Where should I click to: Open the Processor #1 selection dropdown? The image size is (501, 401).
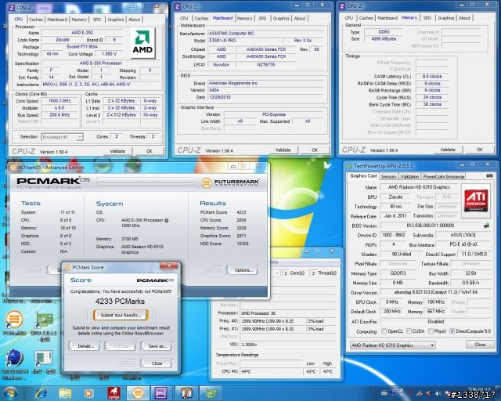(x=63, y=137)
